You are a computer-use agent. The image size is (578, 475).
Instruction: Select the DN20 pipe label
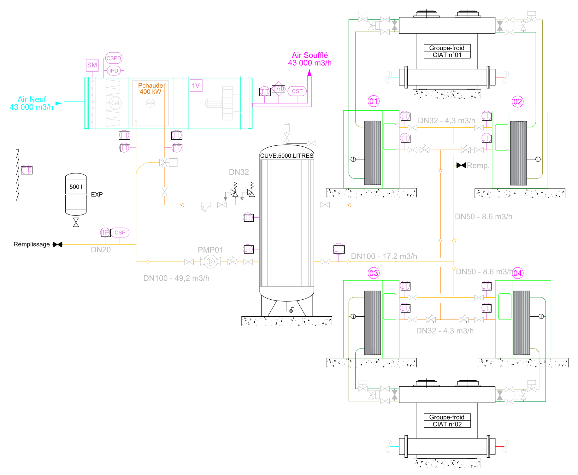[x=101, y=250]
